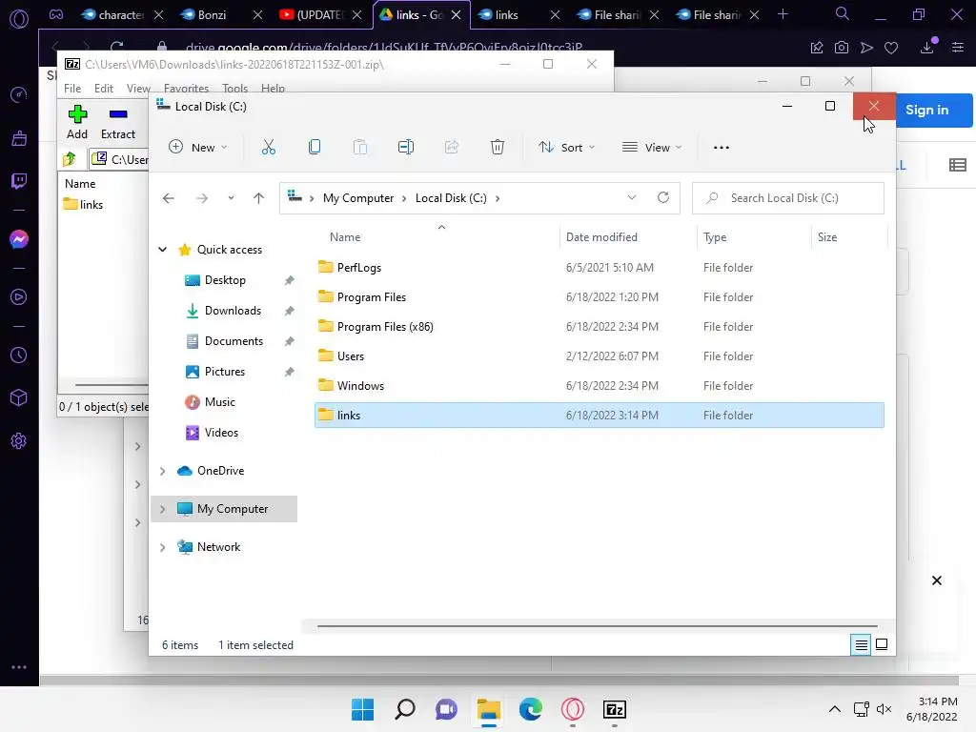
Task: Open the Favorites menu in 7-Zip
Action: [186, 89]
